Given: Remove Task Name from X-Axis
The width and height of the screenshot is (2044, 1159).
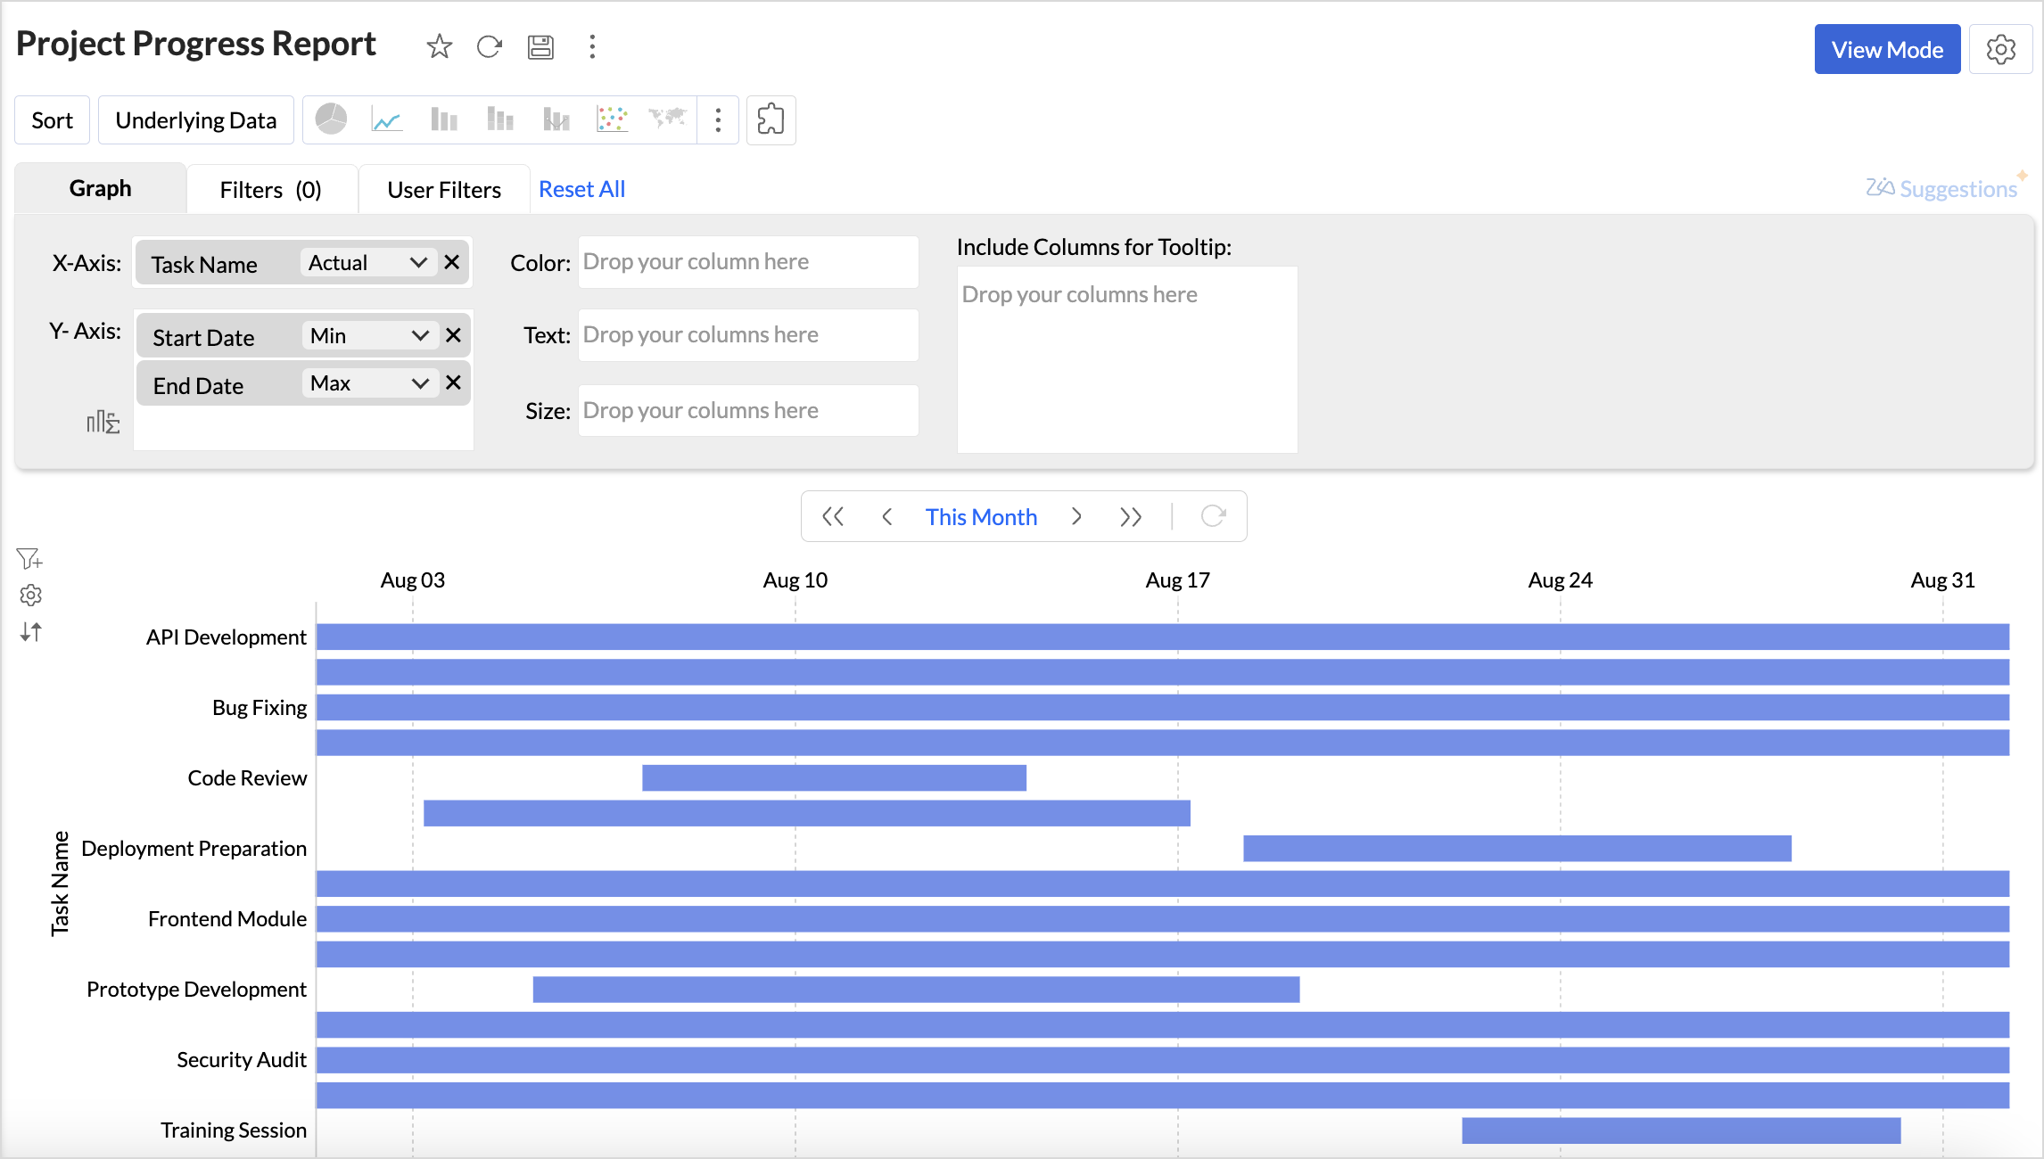Looking at the screenshot, I should pyautogui.click(x=452, y=262).
